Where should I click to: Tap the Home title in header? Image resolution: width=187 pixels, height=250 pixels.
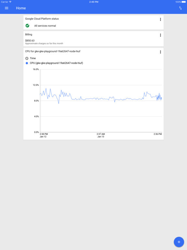[x=21, y=8]
